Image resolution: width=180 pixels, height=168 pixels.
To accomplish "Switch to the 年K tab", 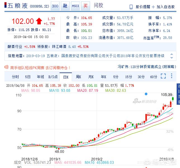I will pos(104,77).
